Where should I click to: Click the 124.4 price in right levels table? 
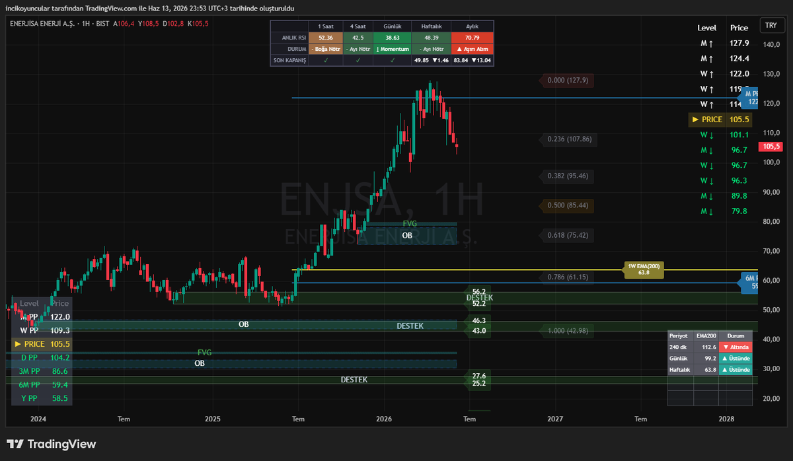(739, 58)
